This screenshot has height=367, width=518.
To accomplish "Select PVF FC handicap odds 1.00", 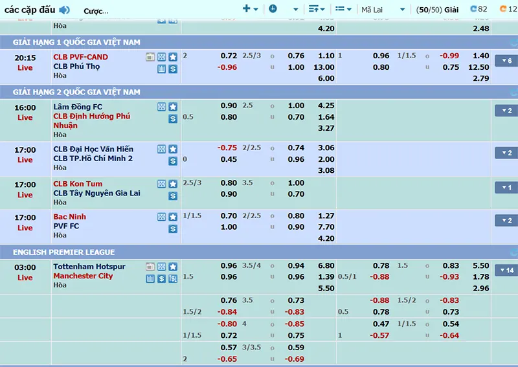I will coord(229,227).
